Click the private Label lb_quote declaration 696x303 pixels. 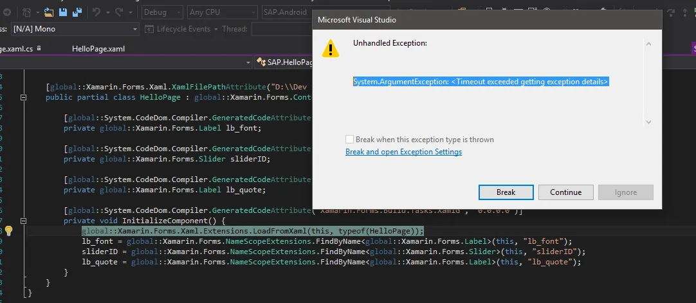point(164,189)
